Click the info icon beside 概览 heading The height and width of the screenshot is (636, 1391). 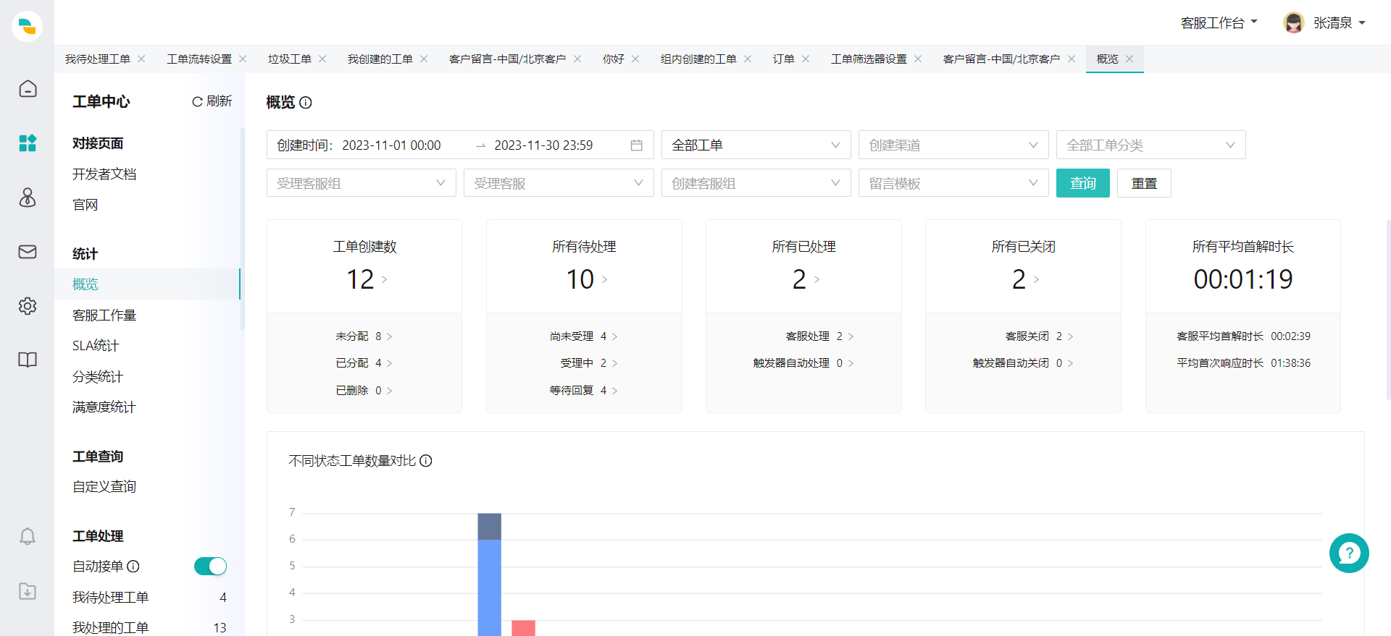pyautogui.click(x=306, y=103)
